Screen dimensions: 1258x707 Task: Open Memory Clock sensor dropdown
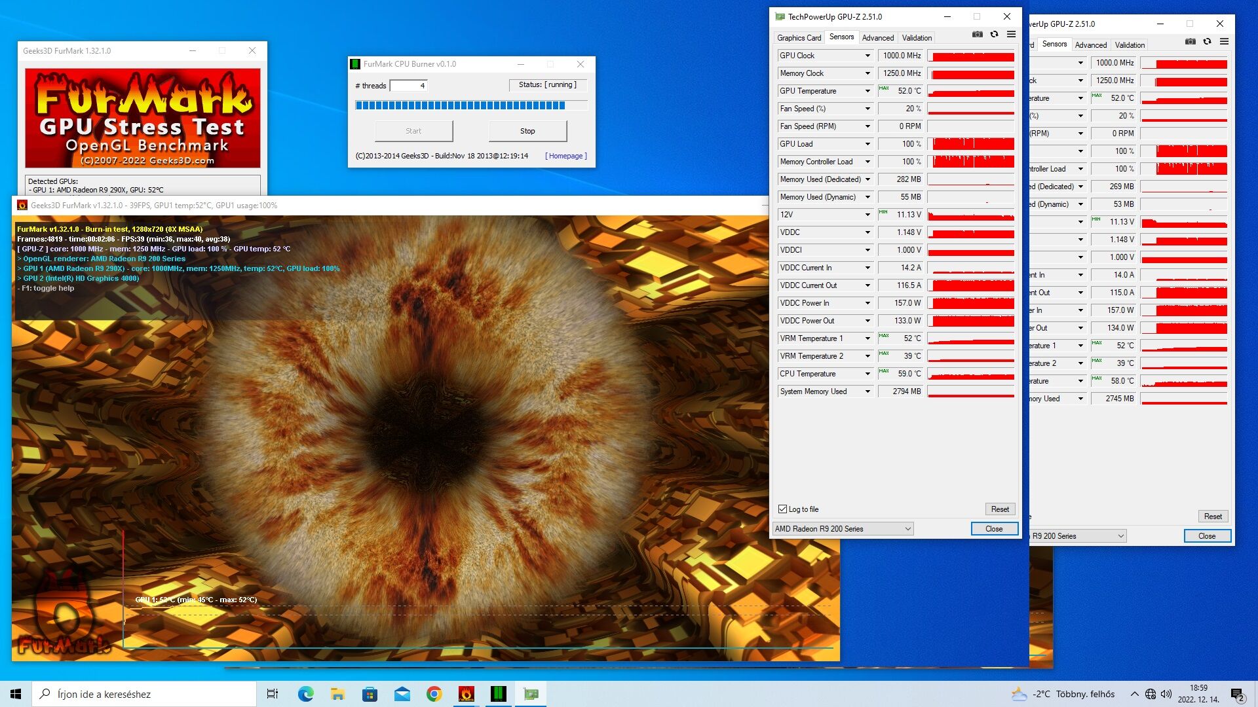click(x=867, y=73)
